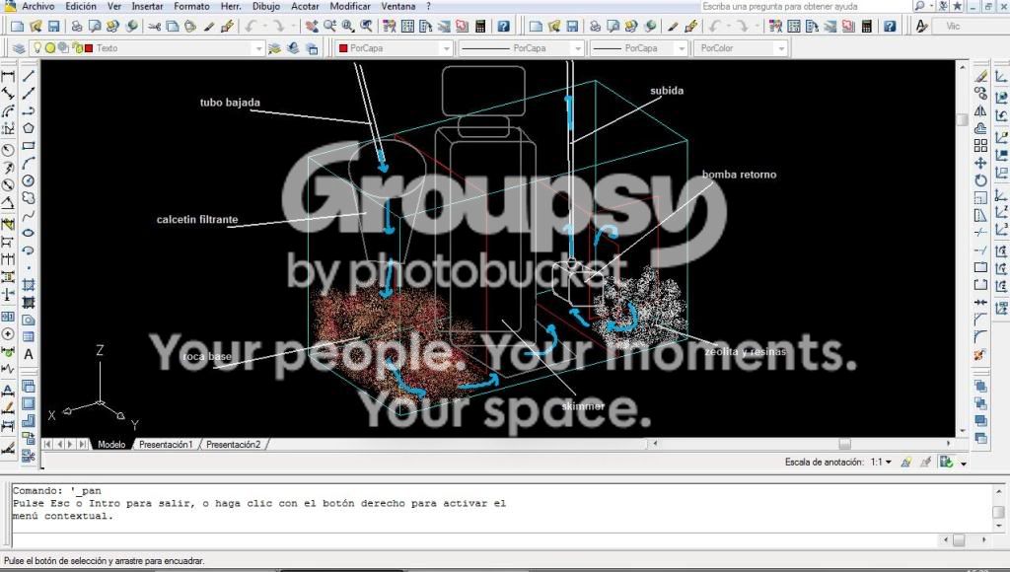Click the drawing area vertical scrollbar thumb

[x=963, y=119]
